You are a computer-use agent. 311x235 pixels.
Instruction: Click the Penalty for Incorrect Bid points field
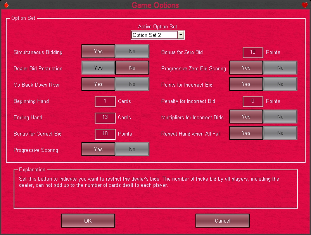253,101
